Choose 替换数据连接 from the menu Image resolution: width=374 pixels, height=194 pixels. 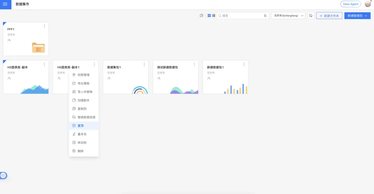(84, 117)
